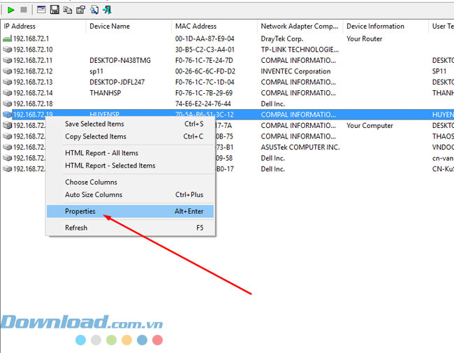
Task: Click the INVENTEC Corporation cell
Action: pyautogui.click(x=295, y=71)
